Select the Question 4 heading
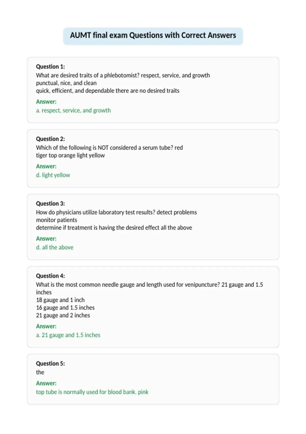Screen dimensions: 306x434 pos(50,276)
